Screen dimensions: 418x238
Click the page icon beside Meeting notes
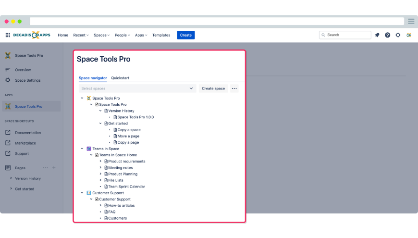click(x=106, y=167)
